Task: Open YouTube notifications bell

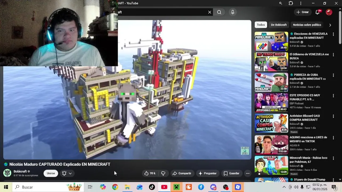Action: (318, 12)
